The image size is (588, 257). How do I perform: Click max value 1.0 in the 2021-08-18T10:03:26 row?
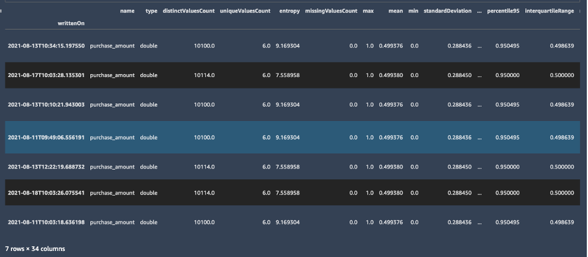coord(370,193)
